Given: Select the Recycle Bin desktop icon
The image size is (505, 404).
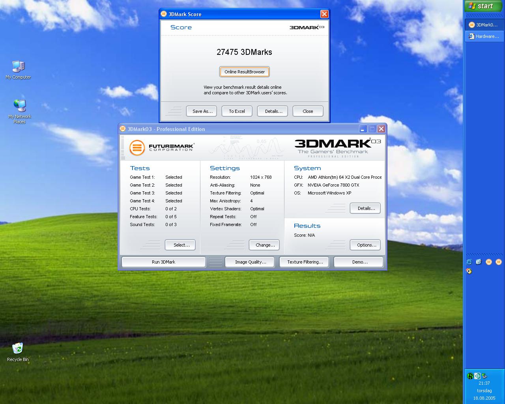Looking at the screenshot, I should tap(18, 352).
